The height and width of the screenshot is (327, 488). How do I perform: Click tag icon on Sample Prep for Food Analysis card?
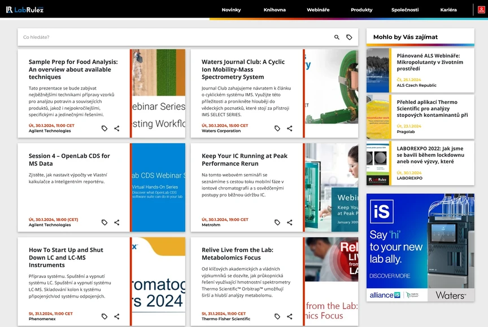pos(104,128)
